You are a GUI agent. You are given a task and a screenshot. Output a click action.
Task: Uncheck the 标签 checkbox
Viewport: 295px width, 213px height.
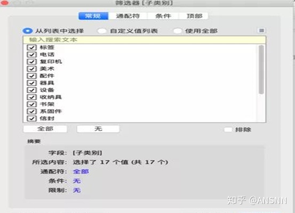click(x=31, y=47)
